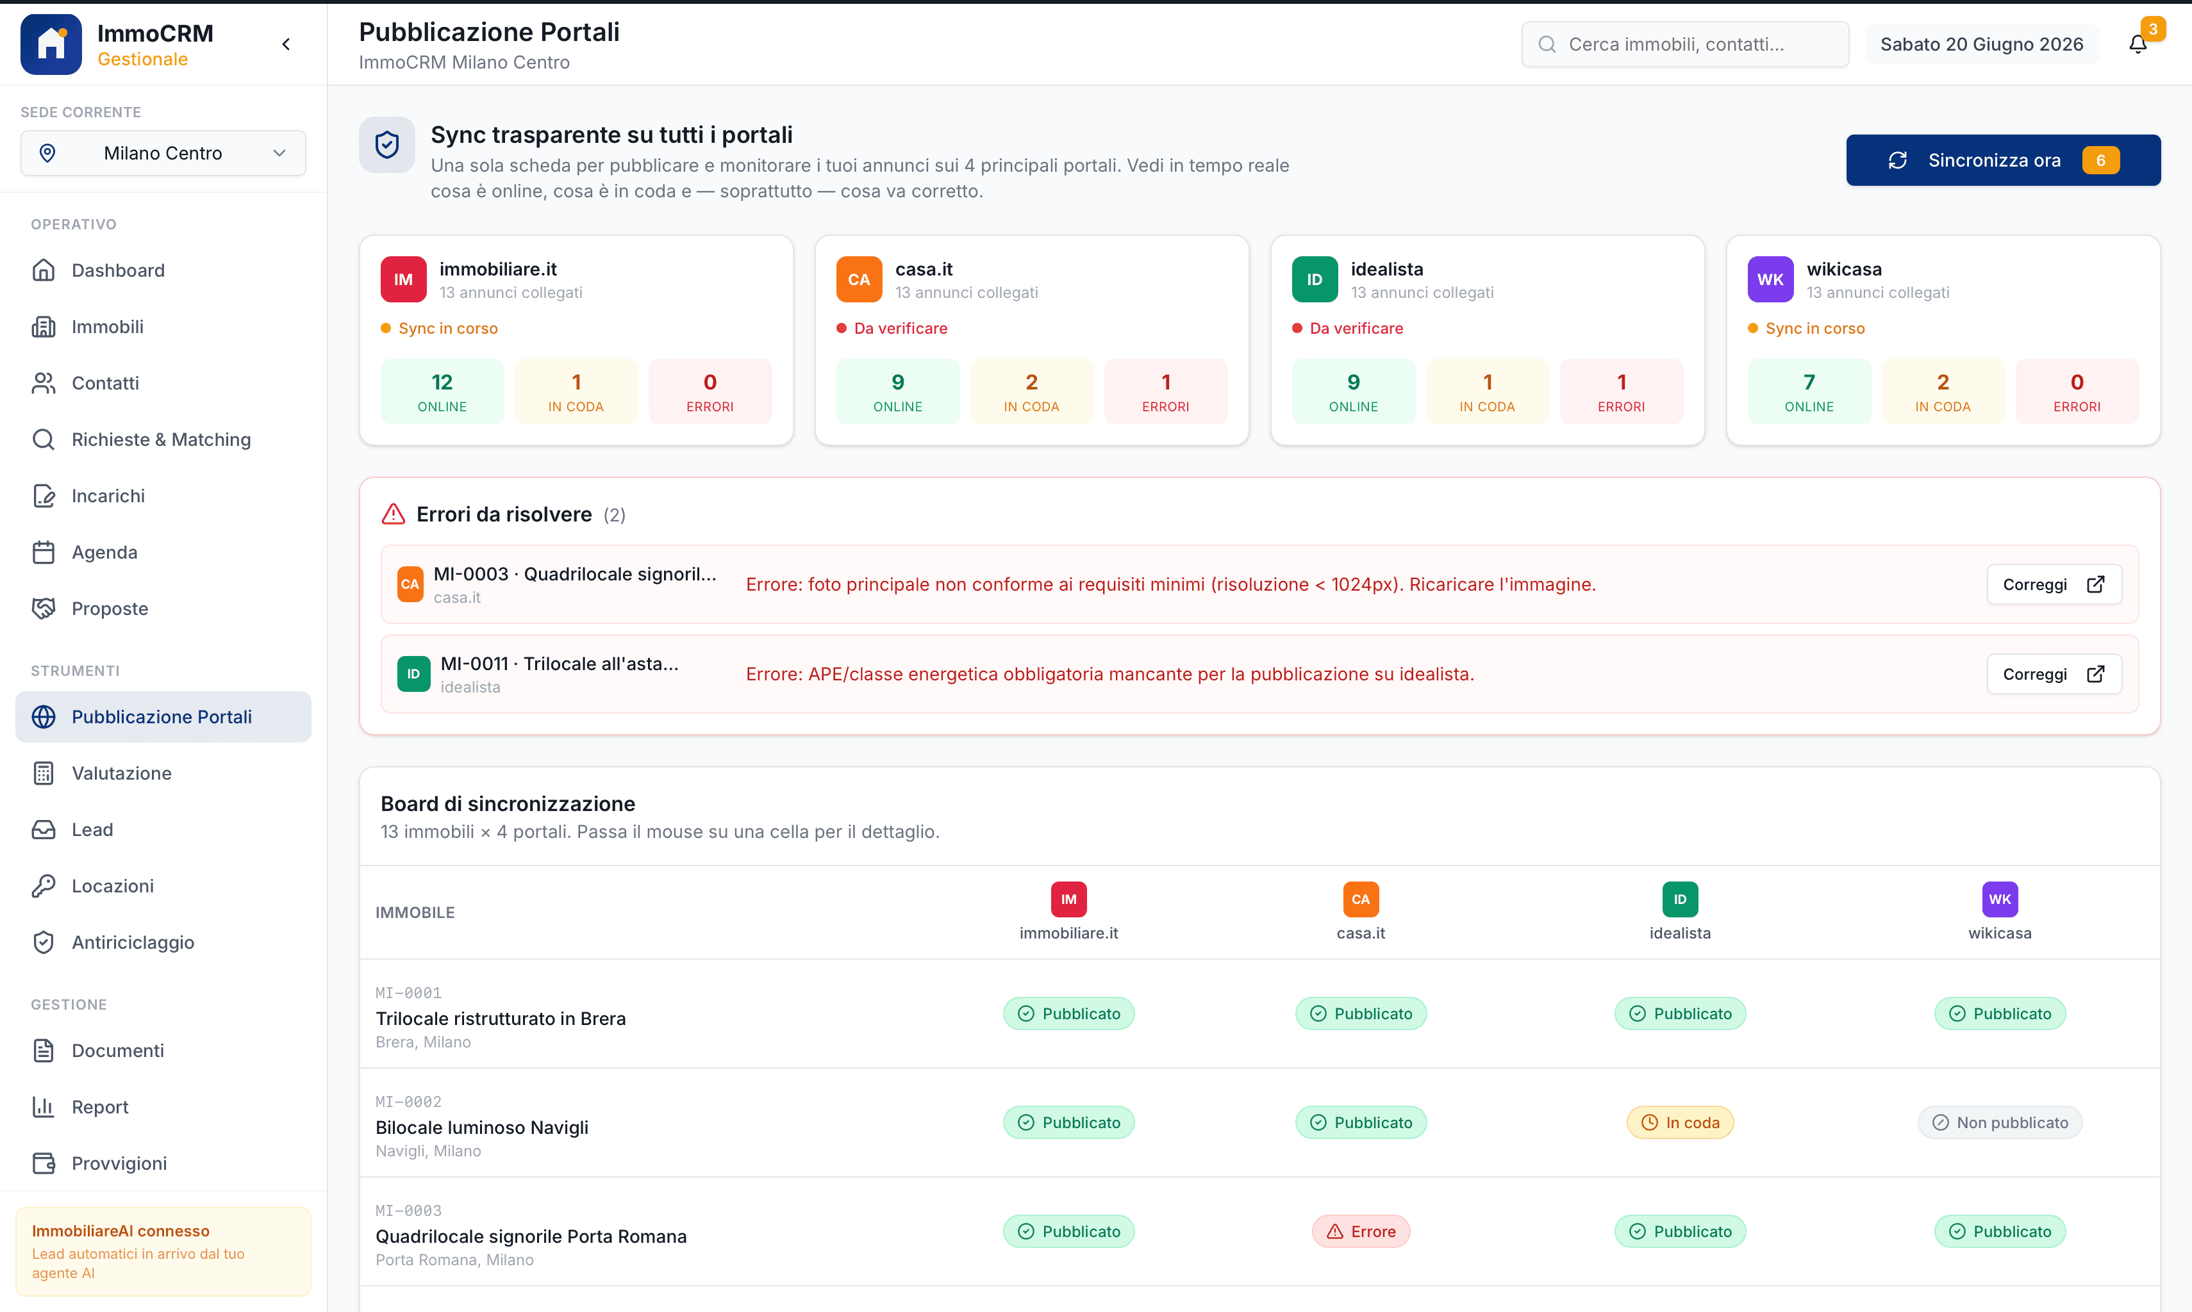Click the Pubblicazione Portali globe icon
2192x1312 pixels.
(44, 717)
